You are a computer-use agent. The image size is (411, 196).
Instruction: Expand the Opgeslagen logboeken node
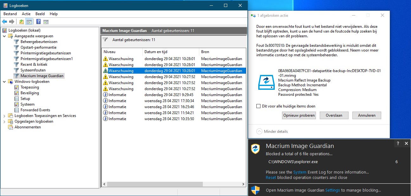[x=4, y=121]
